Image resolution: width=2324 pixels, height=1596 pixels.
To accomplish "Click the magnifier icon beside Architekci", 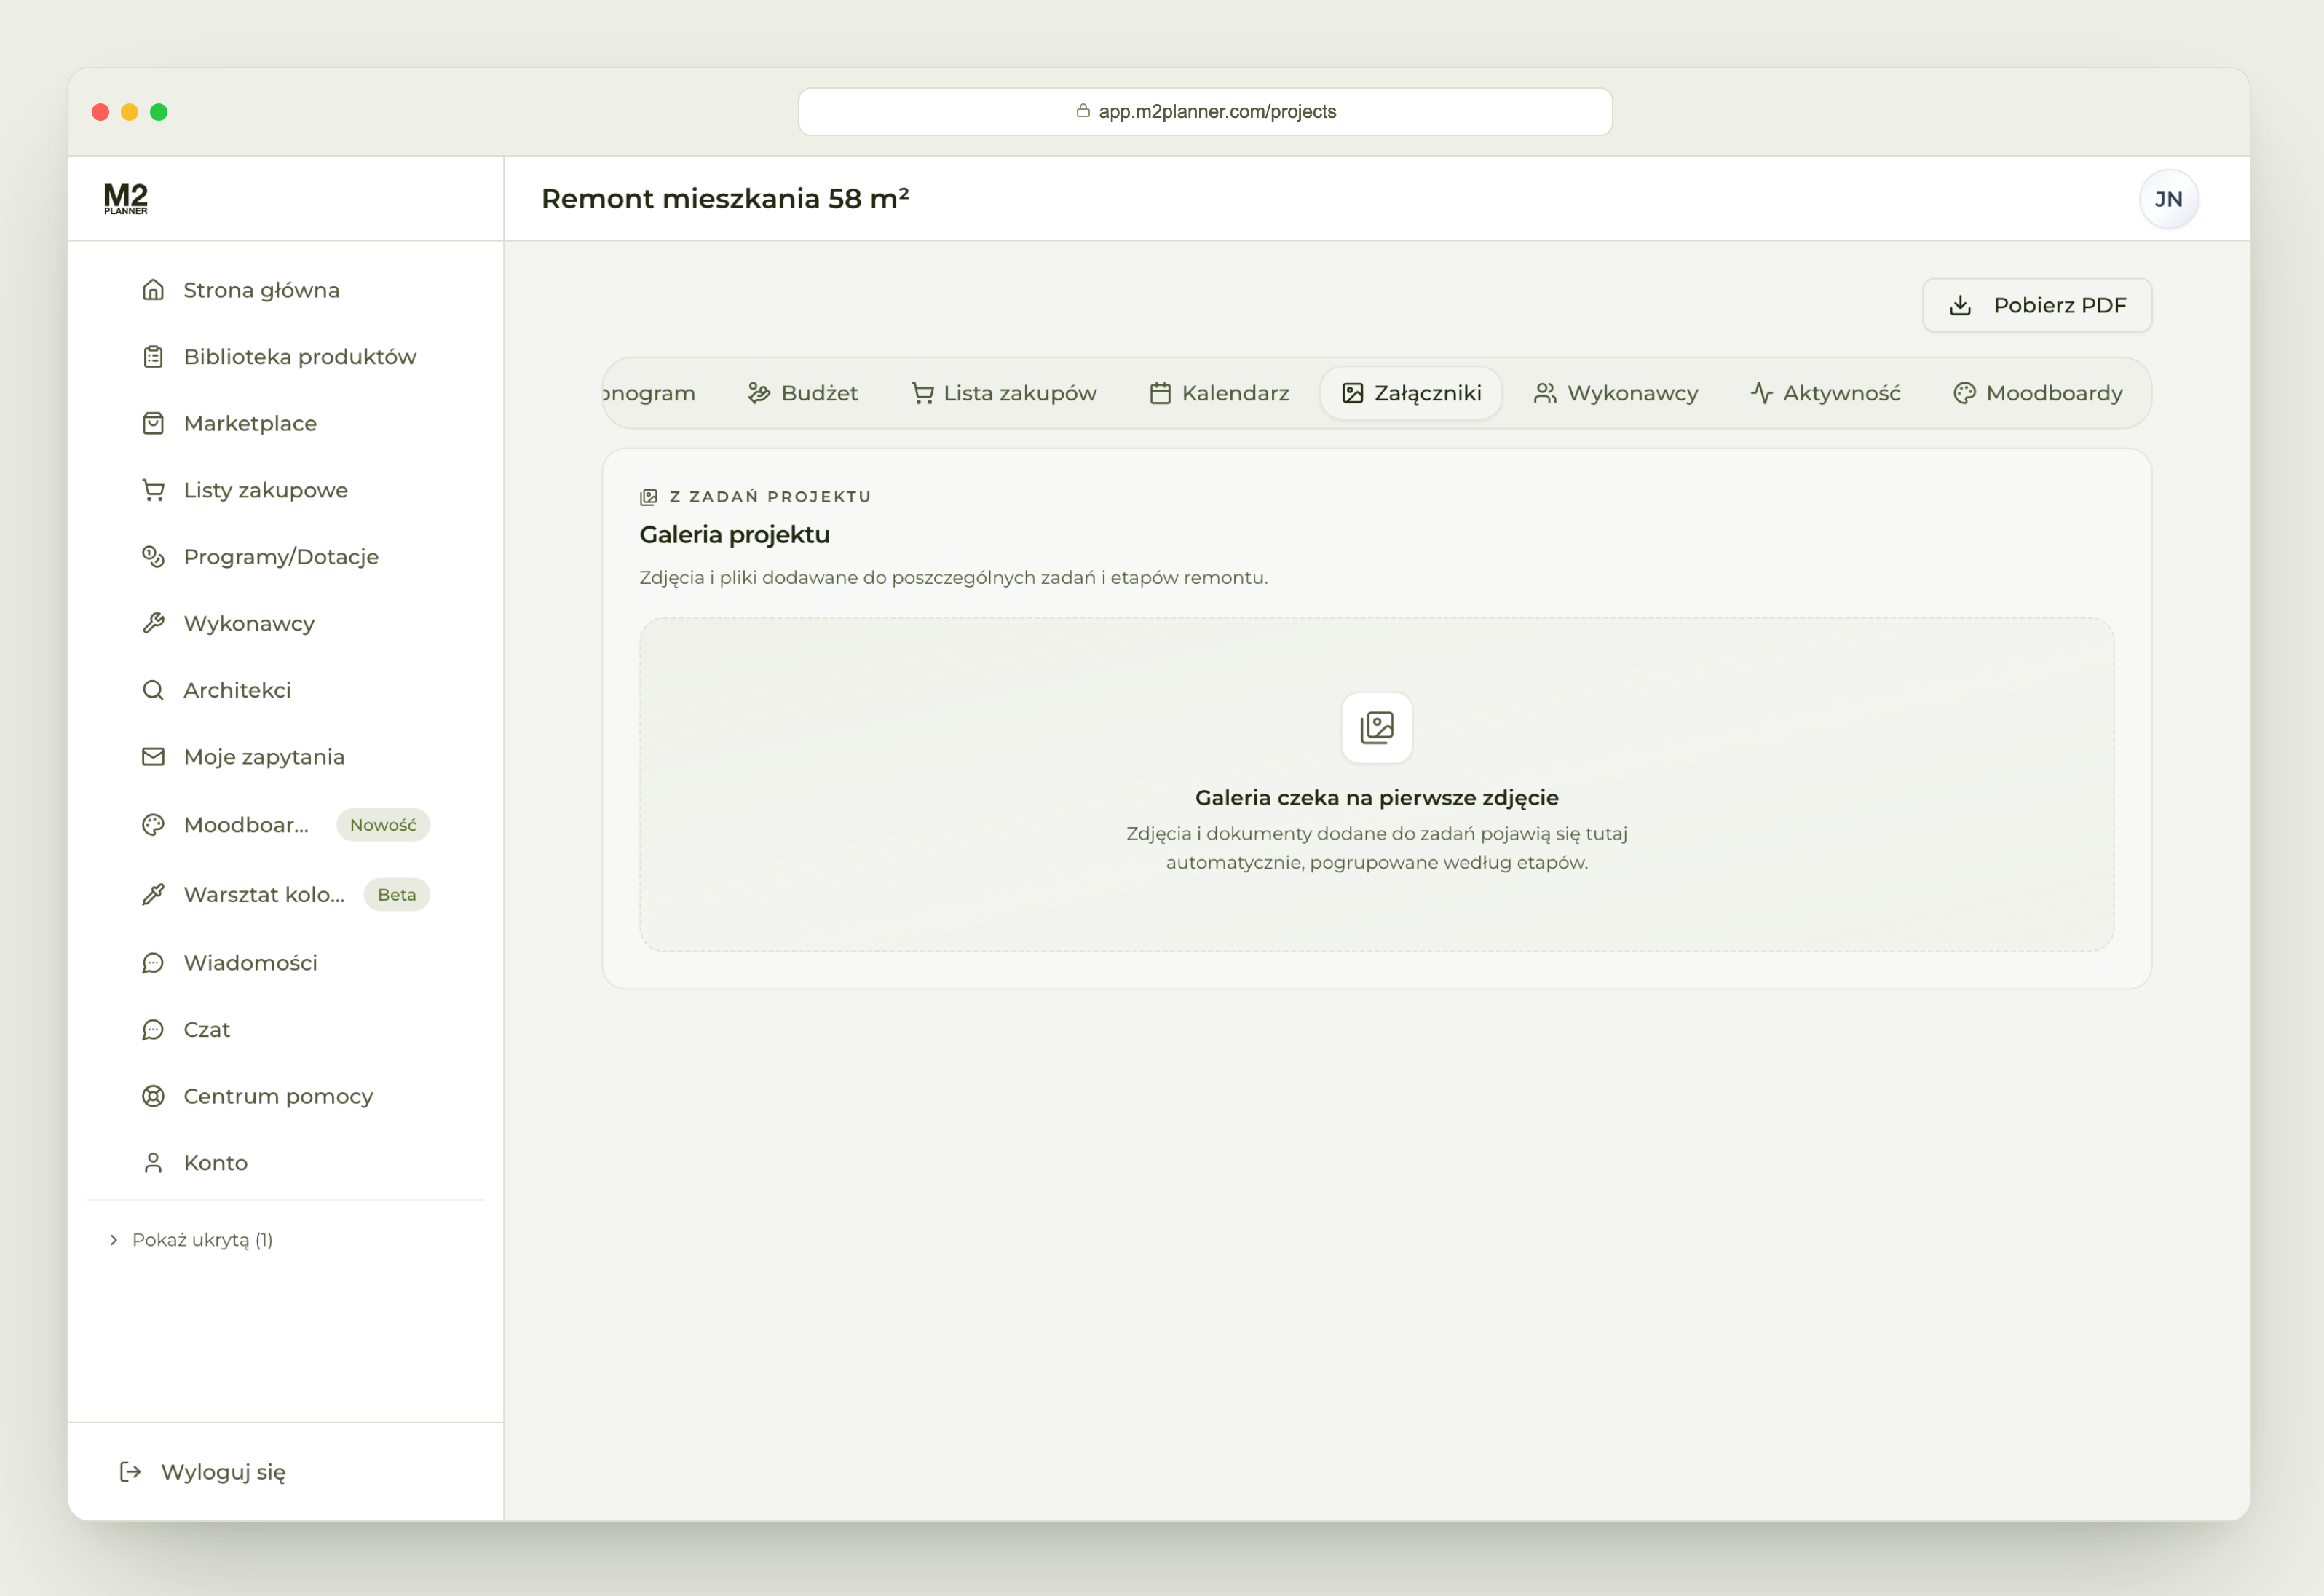I will pos(153,690).
